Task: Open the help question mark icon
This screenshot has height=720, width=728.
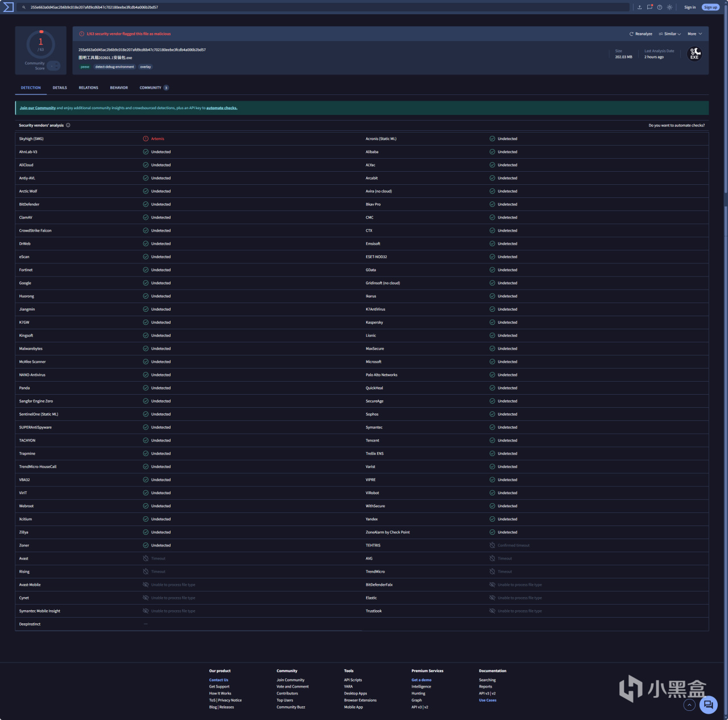Action: click(x=660, y=7)
